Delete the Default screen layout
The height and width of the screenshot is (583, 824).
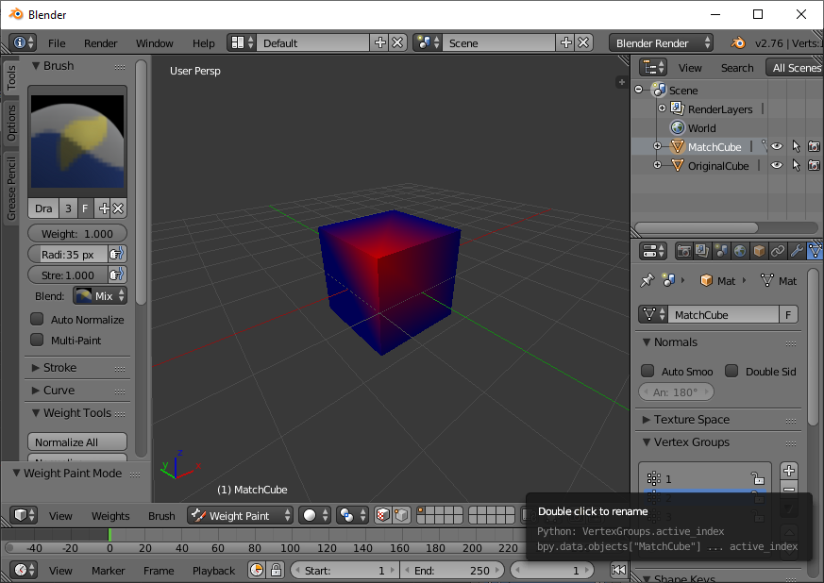pos(397,42)
